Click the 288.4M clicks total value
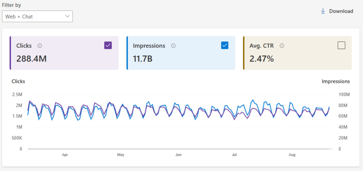Screen dimensions: 363x171 [32, 59]
